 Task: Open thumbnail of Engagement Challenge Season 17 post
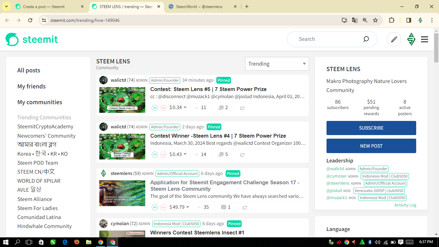pos(122,193)
